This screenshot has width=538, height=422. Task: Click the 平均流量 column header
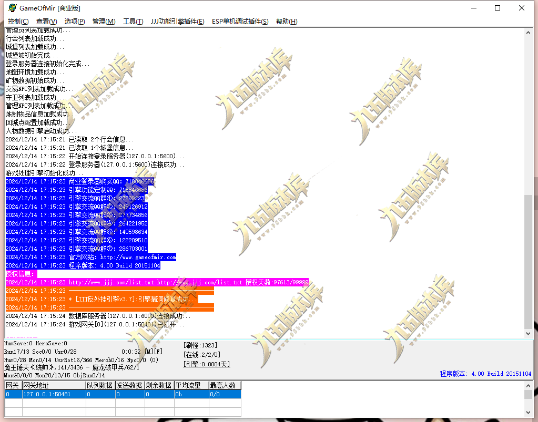pos(191,386)
